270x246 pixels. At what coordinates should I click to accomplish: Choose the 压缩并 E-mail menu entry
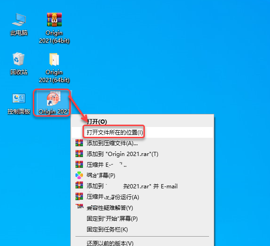pos(142,165)
